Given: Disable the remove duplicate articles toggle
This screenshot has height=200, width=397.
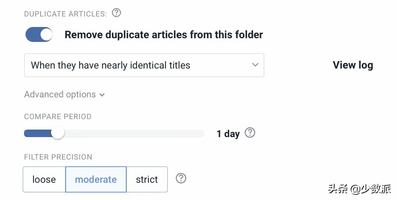Looking at the screenshot, I should 39,35.
